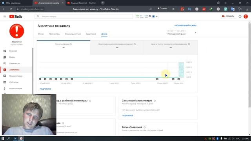The height and width of the screenshot is (141, 251).
Task: Open the Последние 28 дней date range dropdown
Action: click(x=182, y=33)
